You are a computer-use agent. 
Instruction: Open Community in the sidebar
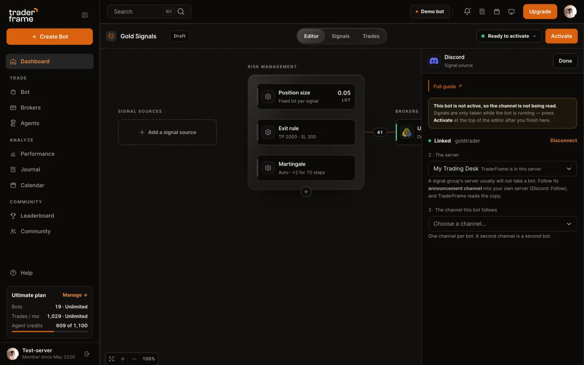click(x=50, y=231)
